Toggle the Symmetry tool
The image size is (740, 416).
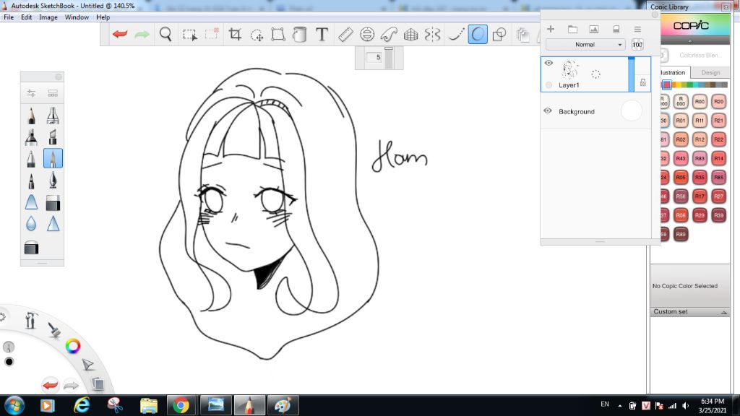point(432,34)
